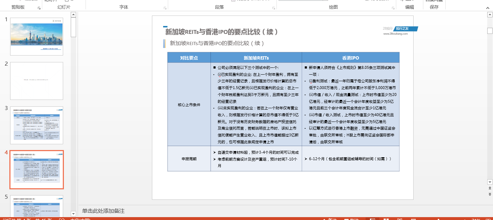Select the mostly blank slide 2 thumbnail
This screenshot has width=493, height=220.
click(36, 81)
